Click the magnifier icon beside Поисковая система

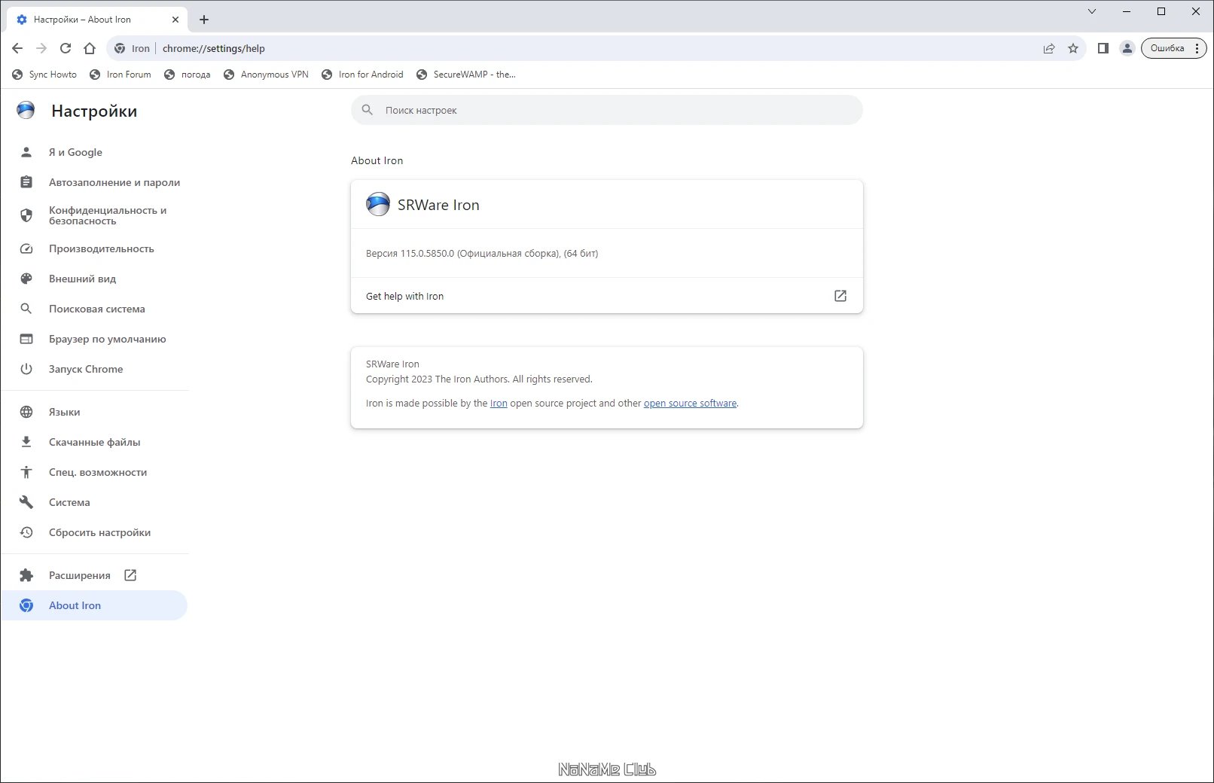(x=26, y=309)
